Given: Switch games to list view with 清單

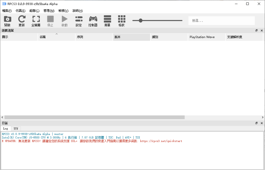Looking at the screenshot, I should coord(107,20).
